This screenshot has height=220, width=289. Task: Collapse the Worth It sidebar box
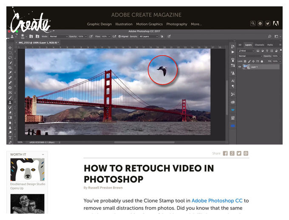(43, 155)
